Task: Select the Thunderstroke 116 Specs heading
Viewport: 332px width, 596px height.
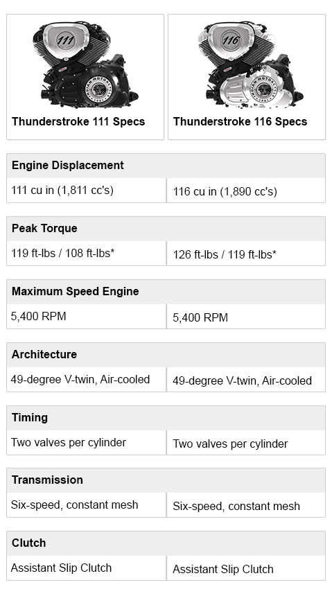Action: 241,122
